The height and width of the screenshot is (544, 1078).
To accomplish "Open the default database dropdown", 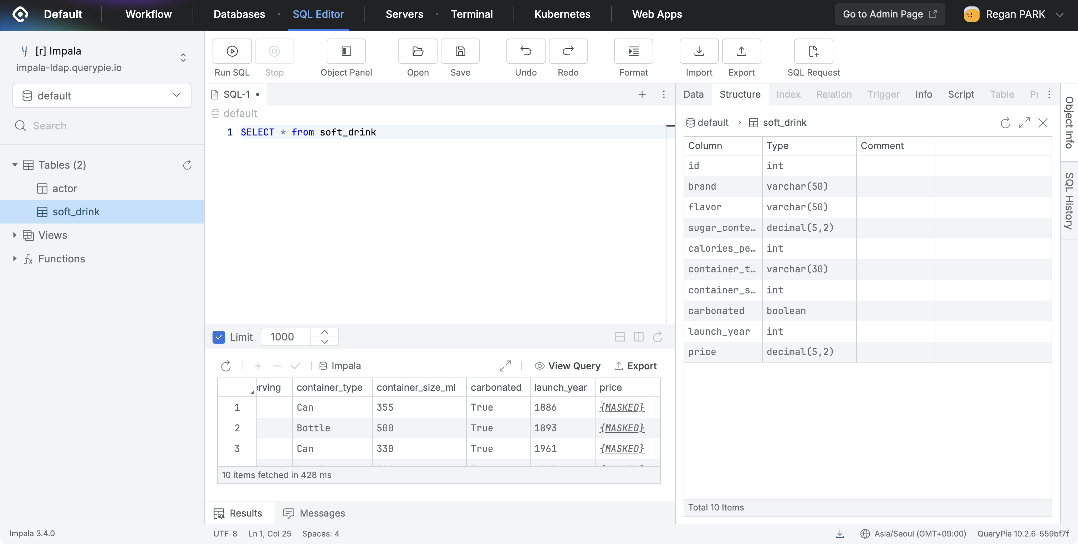I will (102, 96).
